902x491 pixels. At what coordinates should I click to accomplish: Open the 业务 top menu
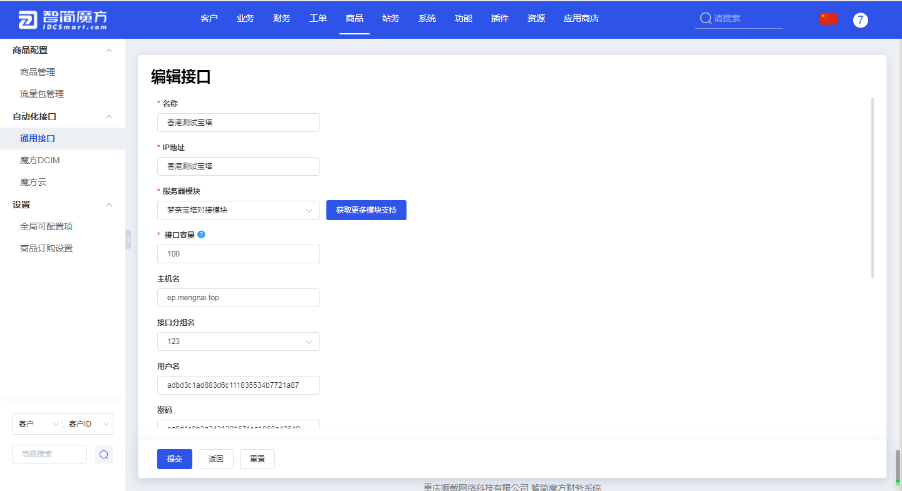pos(246,18)
